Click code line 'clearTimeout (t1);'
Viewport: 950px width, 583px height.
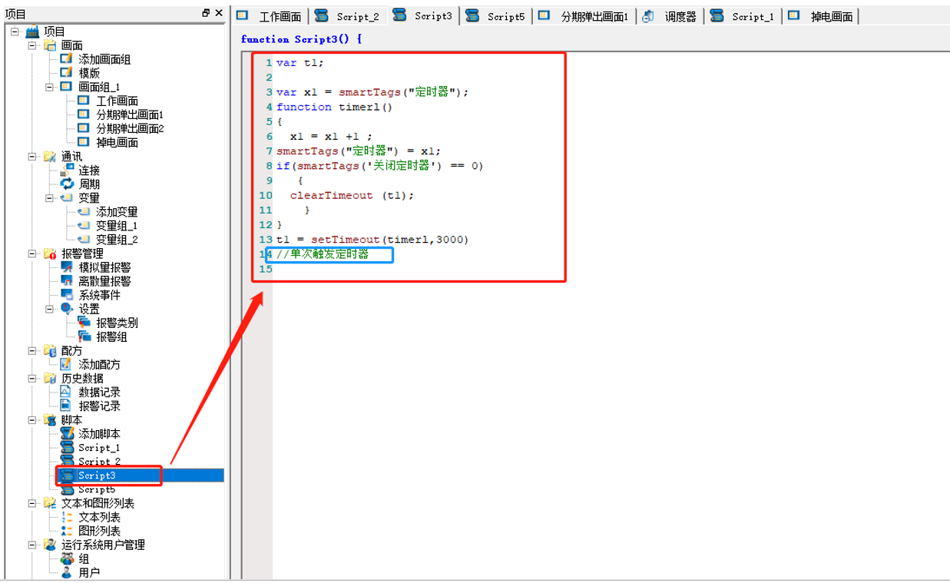coord(352,195)
